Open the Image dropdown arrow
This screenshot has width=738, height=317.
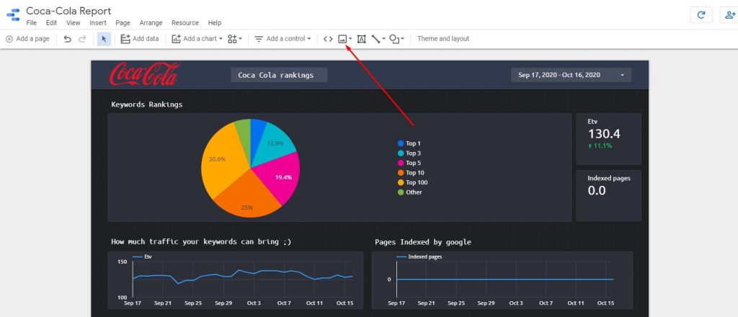point(350,39)
